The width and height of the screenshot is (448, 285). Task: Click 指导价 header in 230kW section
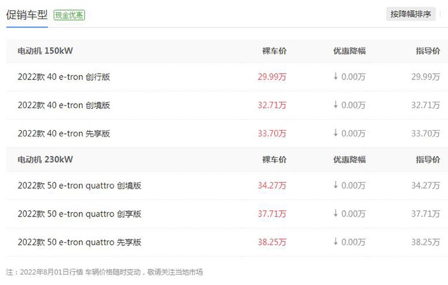428,159
